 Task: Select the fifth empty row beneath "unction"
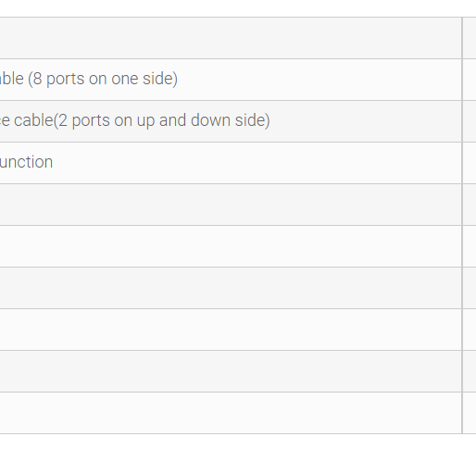click(x=231, y=371)
